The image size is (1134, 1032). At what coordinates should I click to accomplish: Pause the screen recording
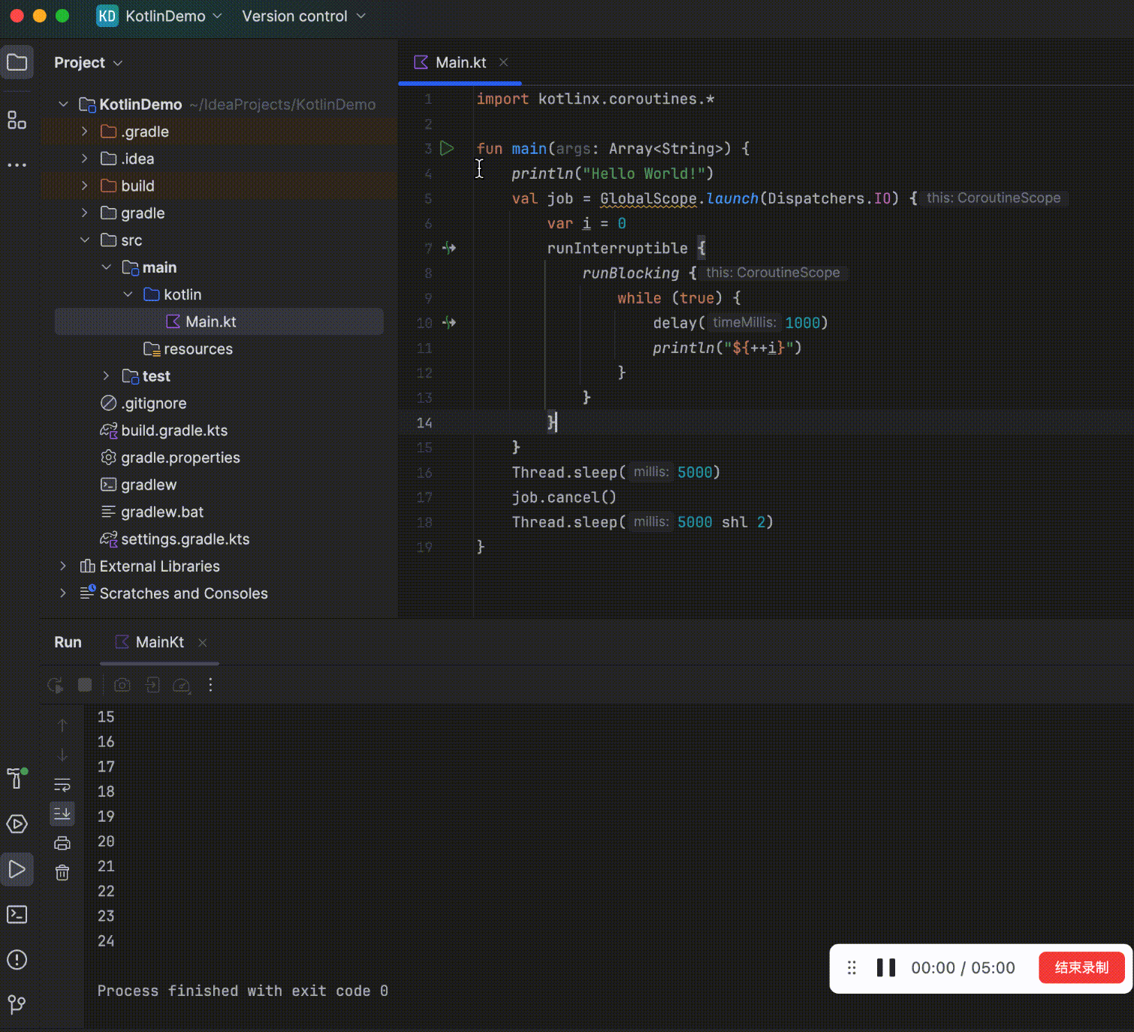[x=886, y=967]
